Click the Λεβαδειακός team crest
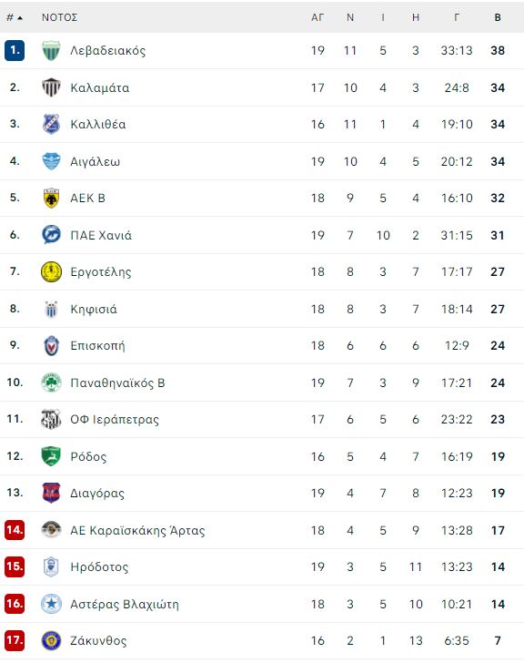This screenshot has height=663, width=524. point(51,50)
